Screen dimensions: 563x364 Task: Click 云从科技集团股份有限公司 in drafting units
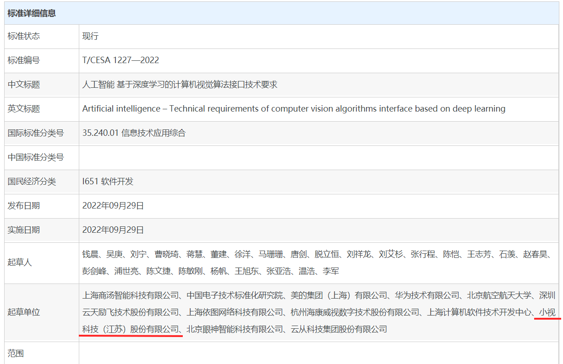click(339, 329)
